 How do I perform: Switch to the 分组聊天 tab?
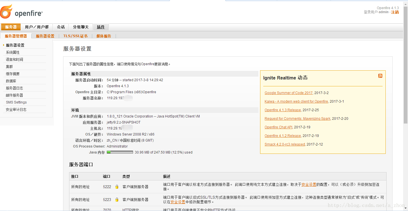click(81, 27)
